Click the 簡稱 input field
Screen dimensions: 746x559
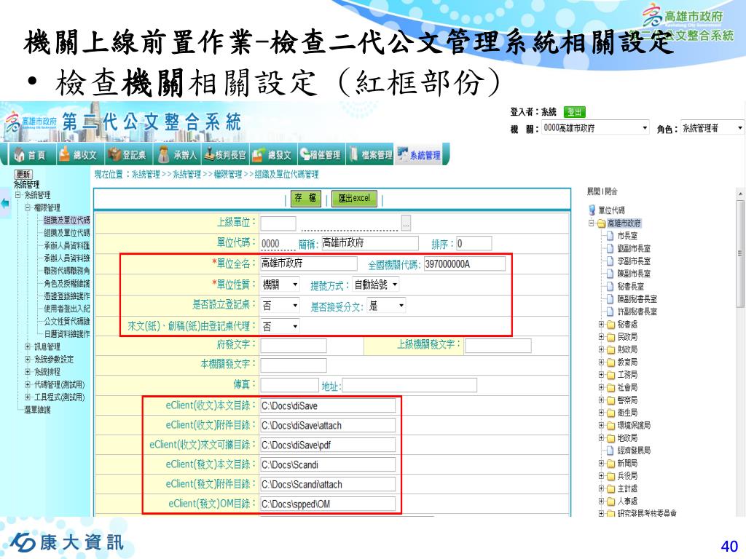(369, 243)
